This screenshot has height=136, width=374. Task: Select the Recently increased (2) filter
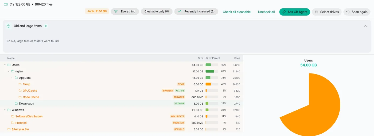point(196,12)
